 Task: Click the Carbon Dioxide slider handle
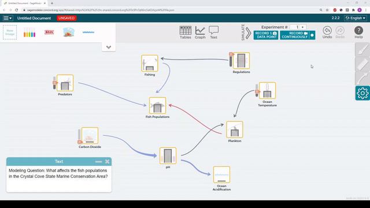[x=80, y=142]
